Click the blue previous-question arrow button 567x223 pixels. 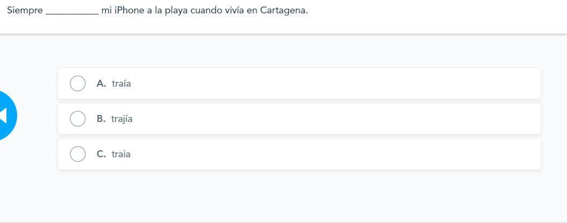tap(5, 116)
